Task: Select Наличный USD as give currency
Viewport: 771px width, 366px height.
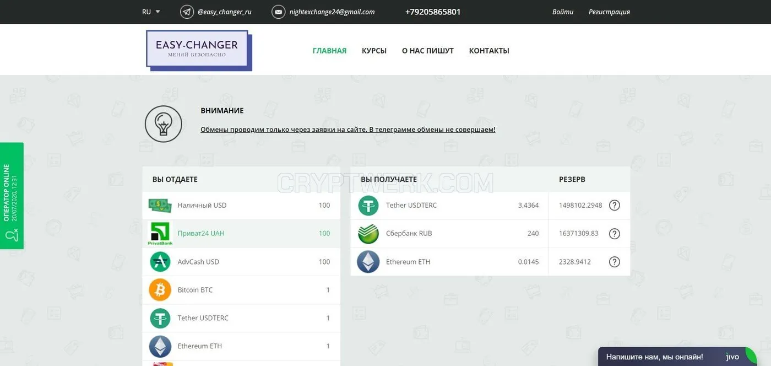Action: [x=241, y=205]
